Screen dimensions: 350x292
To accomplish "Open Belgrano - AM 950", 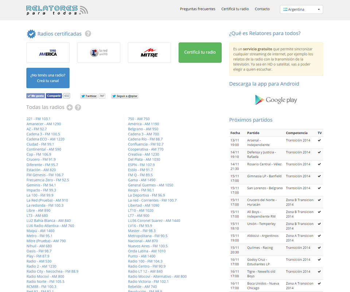I will [x=143, y=129].
